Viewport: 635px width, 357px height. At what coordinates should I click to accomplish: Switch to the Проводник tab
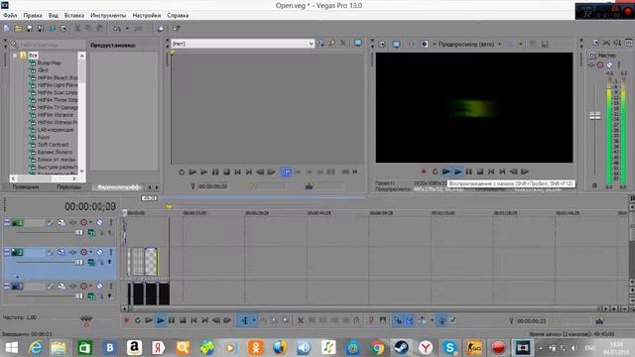[25, 187]
